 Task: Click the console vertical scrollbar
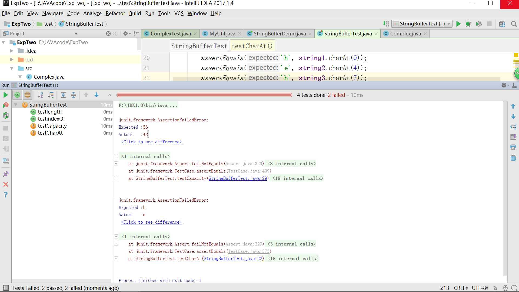point(505,188)
